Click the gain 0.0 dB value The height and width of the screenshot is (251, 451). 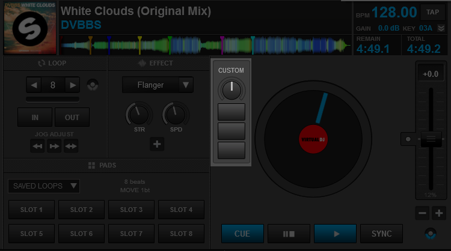[388, 28]
